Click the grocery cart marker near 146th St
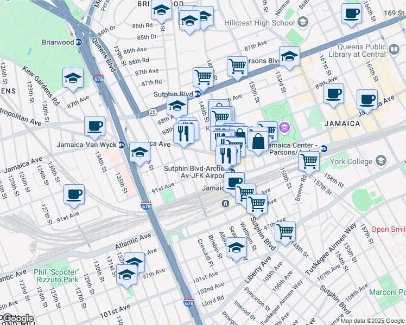The height and width of the screenshot is (325, 406). [x=203, y=79]
